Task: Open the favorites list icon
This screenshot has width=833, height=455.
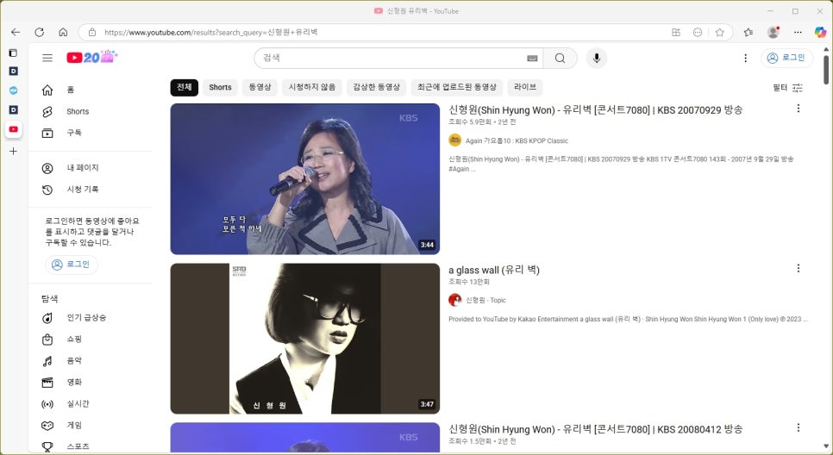Action: point(748,33)
